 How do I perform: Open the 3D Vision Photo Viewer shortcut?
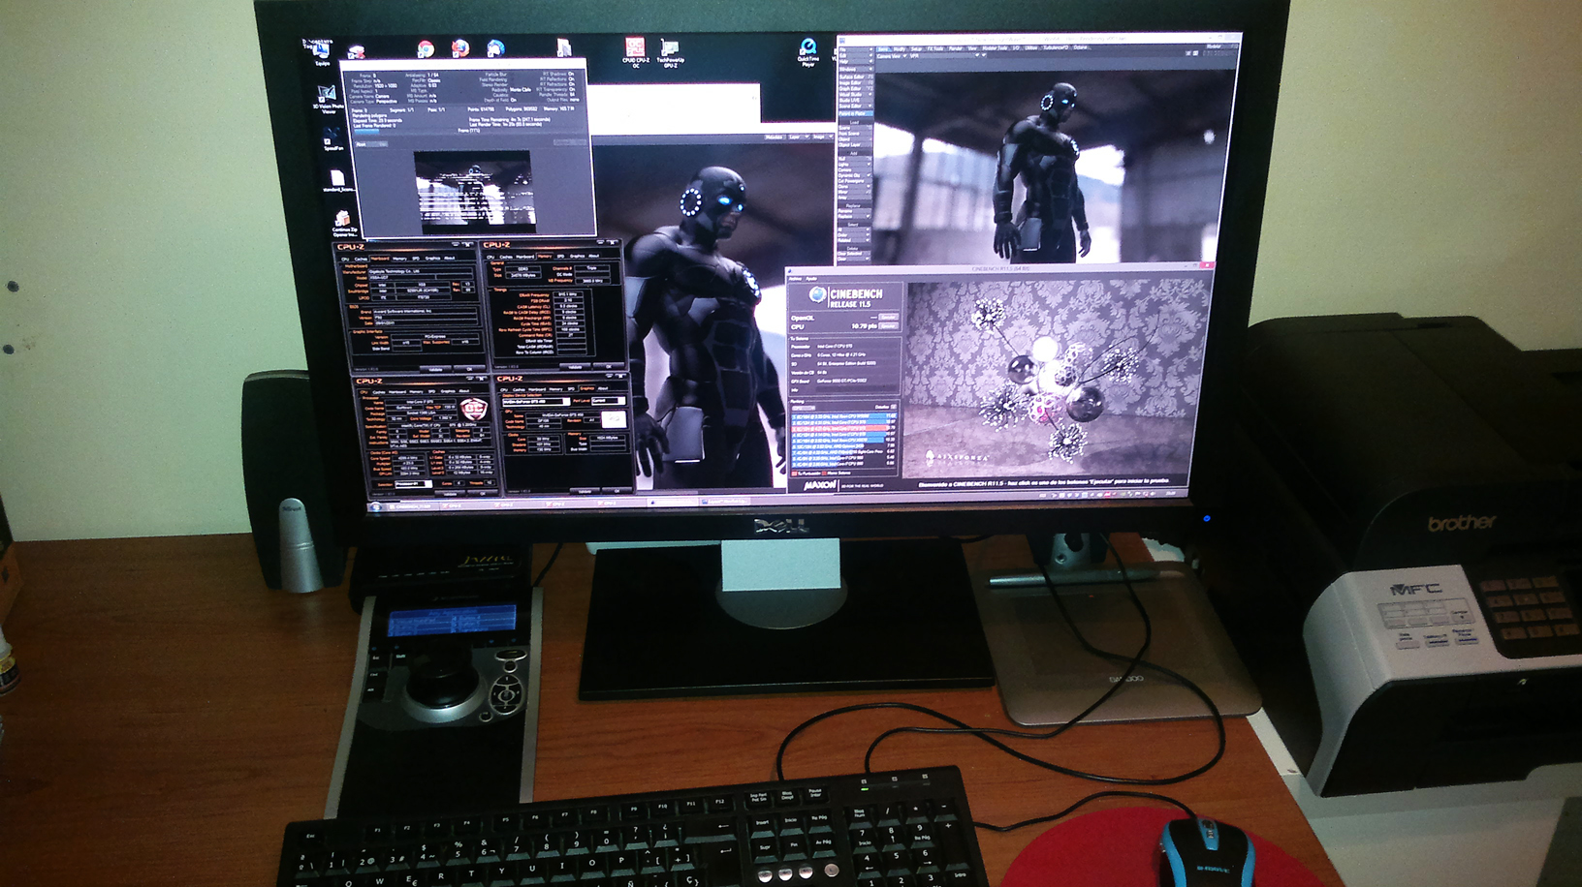pos(327,99)
